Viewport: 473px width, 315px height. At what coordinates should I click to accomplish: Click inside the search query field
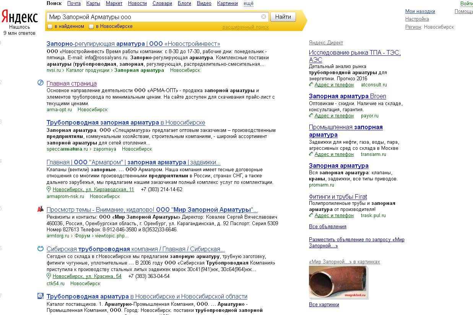tap(153, 17)
